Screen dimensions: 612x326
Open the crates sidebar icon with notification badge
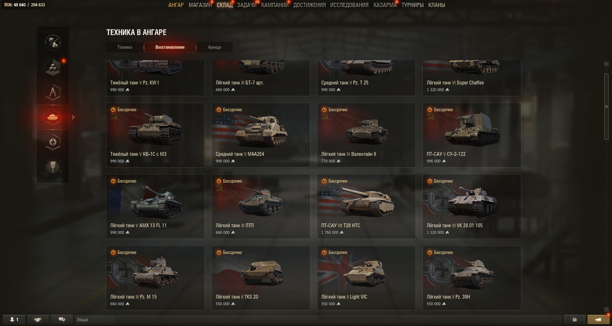(53, 68)
